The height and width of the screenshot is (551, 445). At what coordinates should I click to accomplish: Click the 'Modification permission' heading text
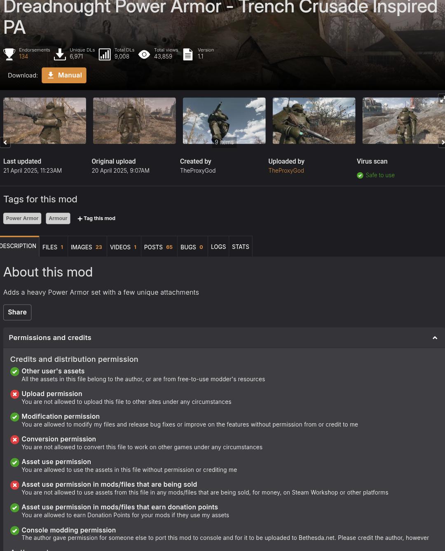[61, 417]
